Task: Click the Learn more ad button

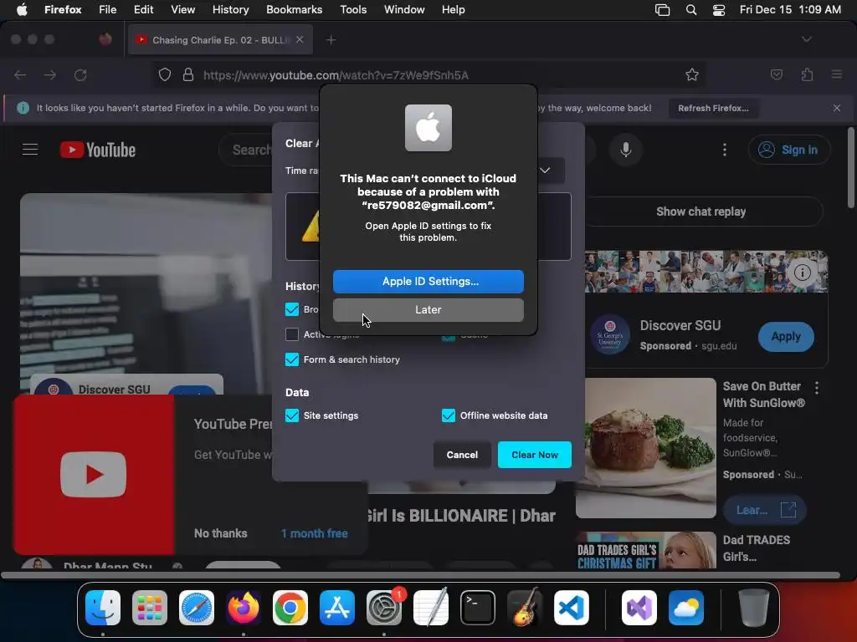Action: coord(765,510)
